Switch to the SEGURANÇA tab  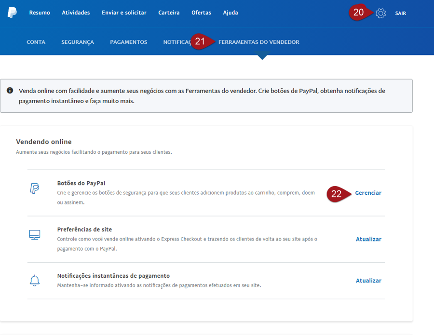point(78,42)
